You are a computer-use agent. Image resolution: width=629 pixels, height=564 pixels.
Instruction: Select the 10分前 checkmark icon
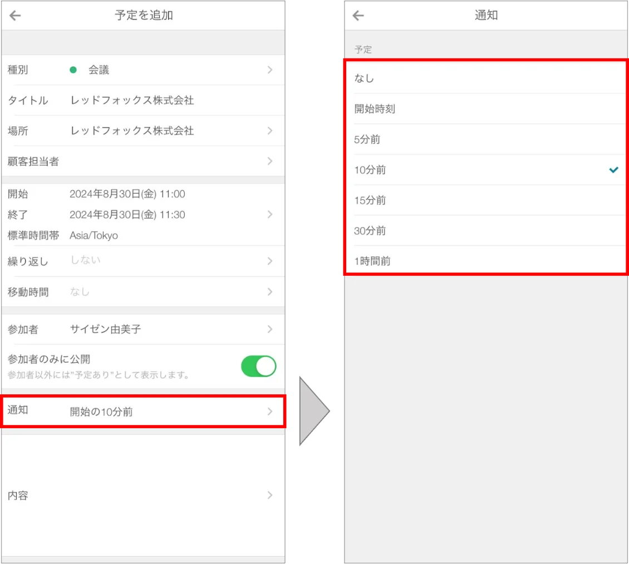point(613,170)
